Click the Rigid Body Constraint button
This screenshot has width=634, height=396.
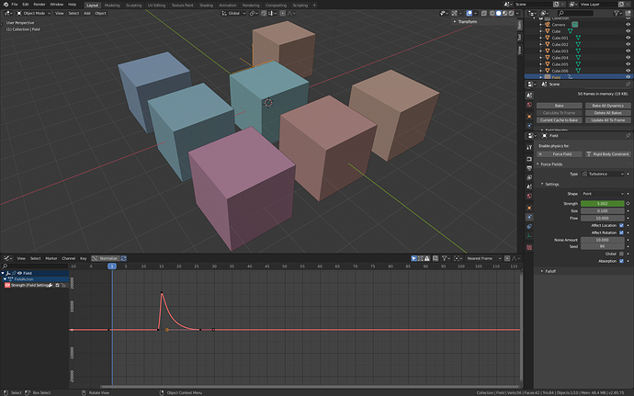coord(607,154)
